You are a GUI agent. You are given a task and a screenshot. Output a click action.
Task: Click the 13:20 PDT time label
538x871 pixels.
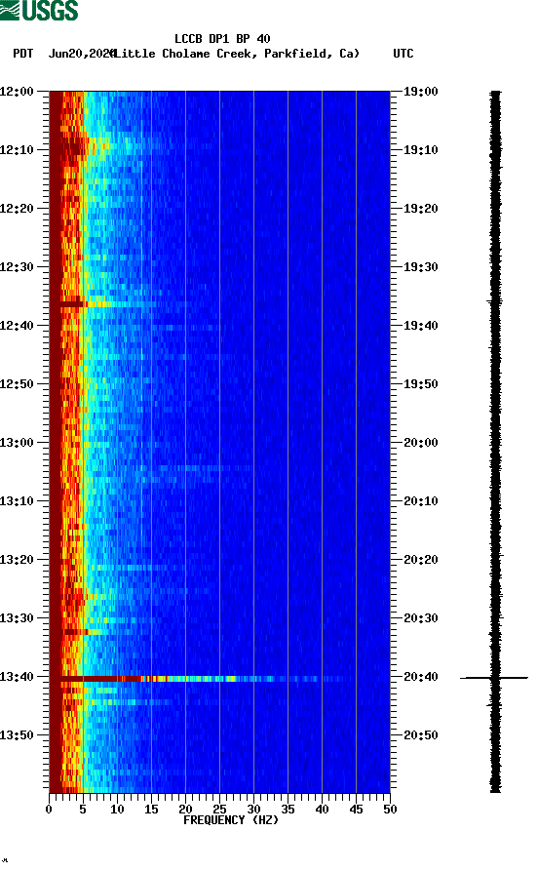[x=17, y=560]
